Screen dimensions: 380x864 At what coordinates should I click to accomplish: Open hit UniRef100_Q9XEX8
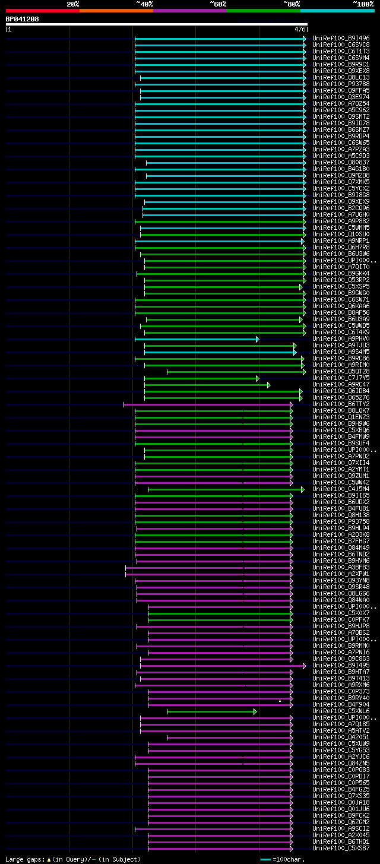[x=341, y=71]
